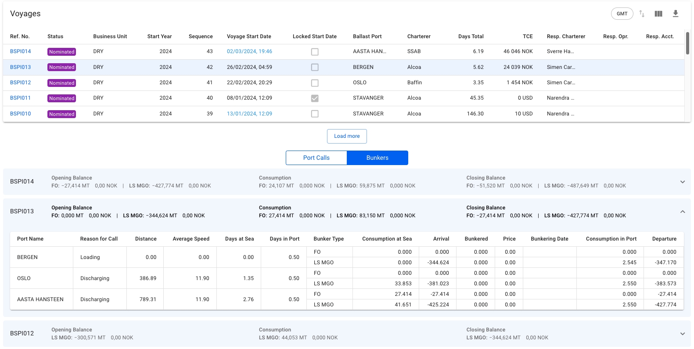Click the Nominated status badge for BSPI014

tap(61, 52)
